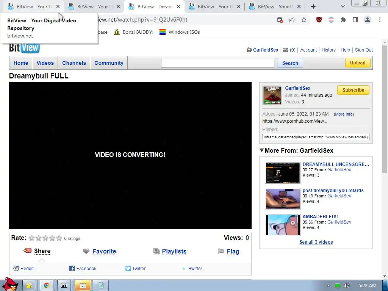The width and height of the screenshot is (388, 291).
Task: Switch to the BitView - Dream tab
Action: (154, 7)
